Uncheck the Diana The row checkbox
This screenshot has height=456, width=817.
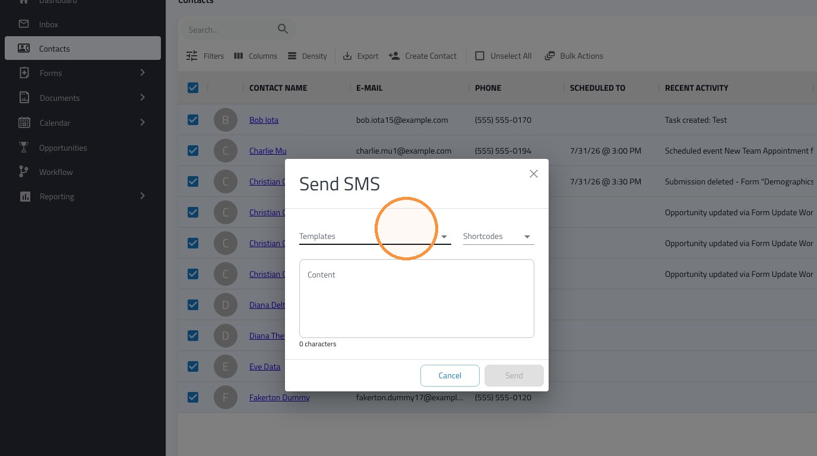pos(193,336)
